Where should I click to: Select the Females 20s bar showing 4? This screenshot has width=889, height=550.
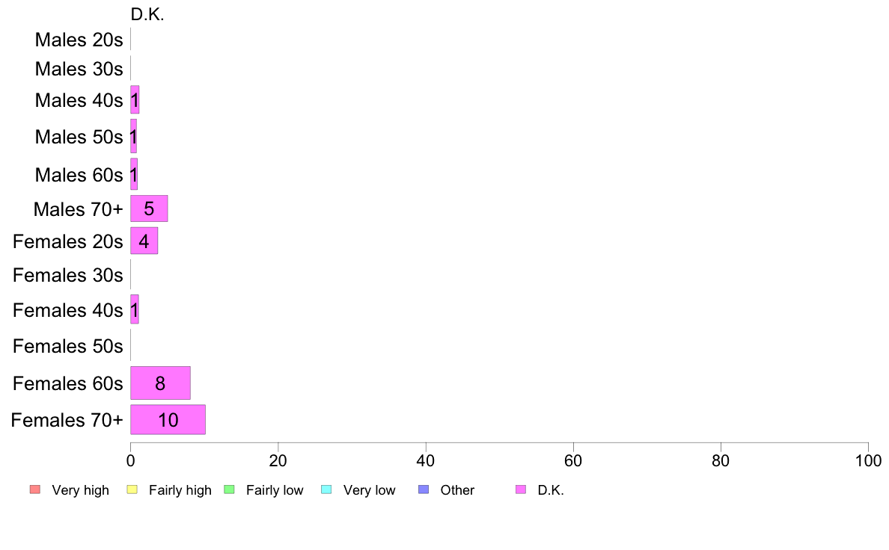[144, 241]
